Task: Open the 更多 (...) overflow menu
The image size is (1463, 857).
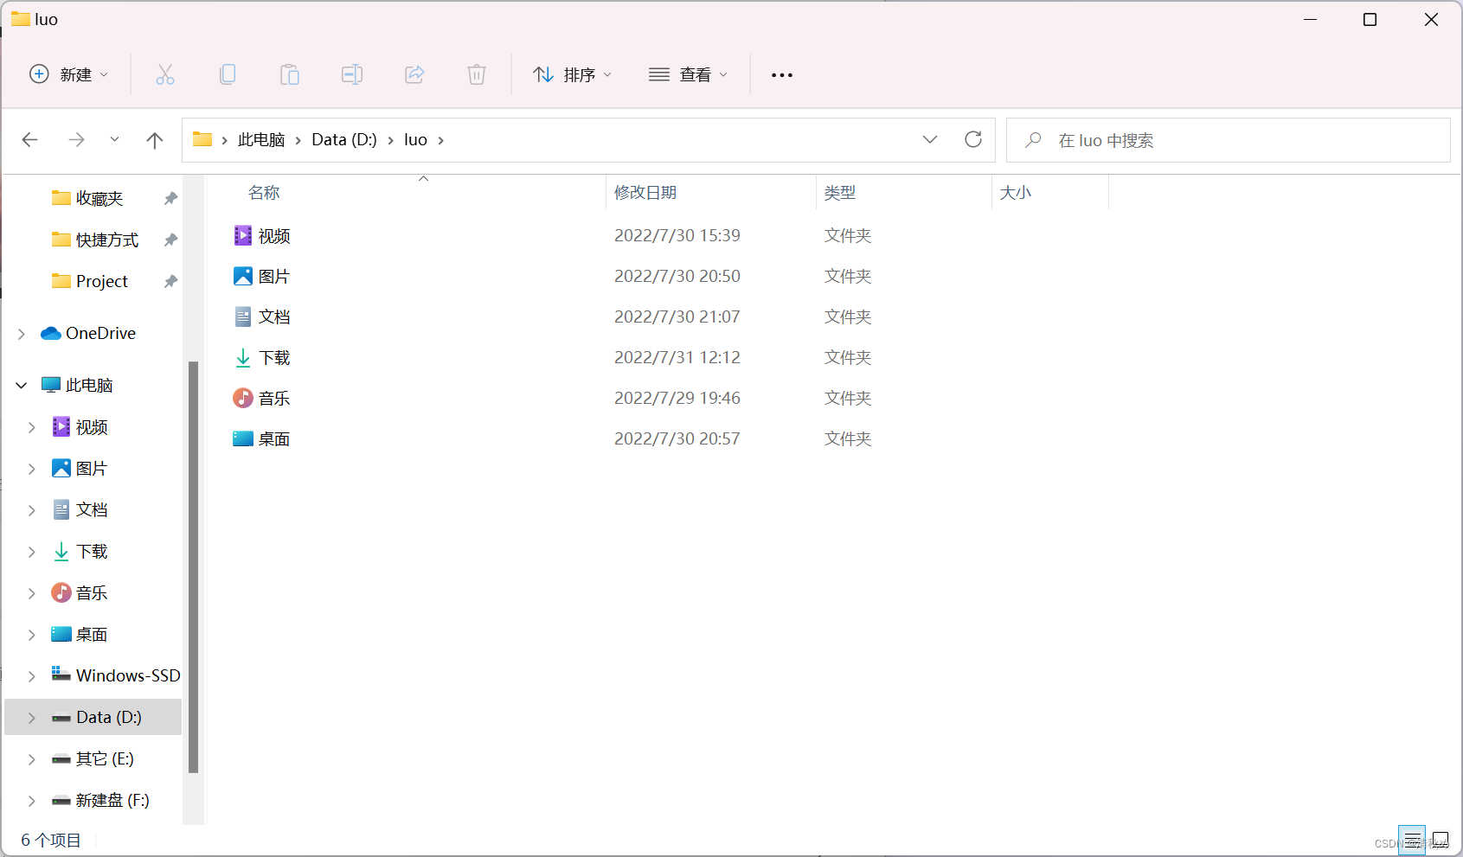Action: click(x=781, y=74)
